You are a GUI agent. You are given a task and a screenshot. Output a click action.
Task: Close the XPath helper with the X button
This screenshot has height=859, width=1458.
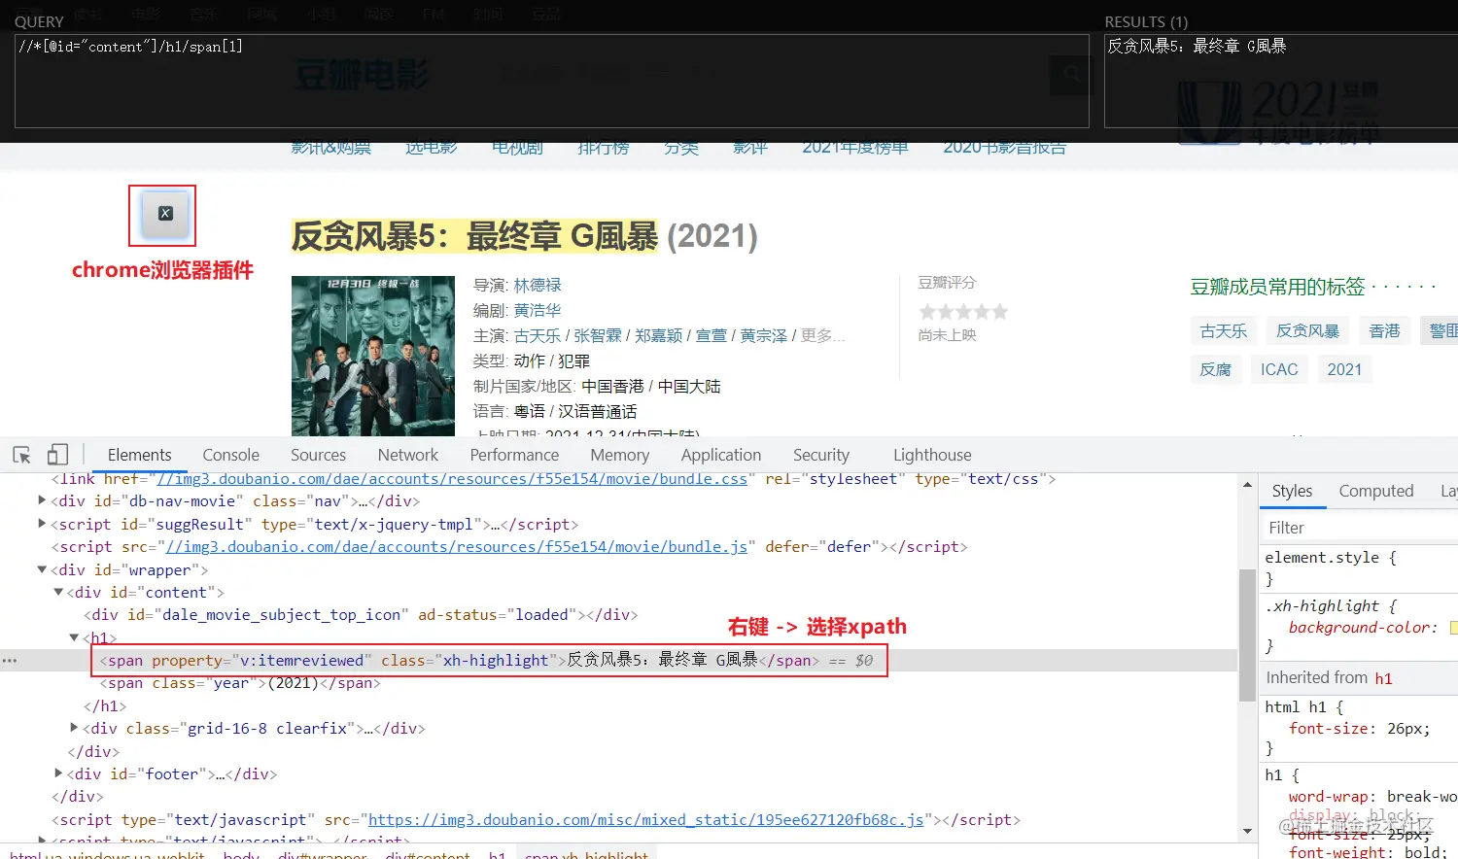click(165, 214)
